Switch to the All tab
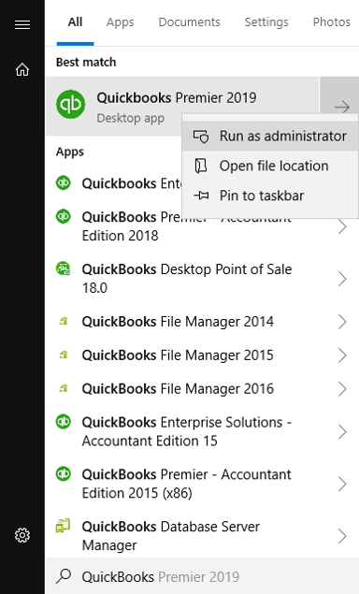Image resolution: width=359 pixels, height=594 pixels. pyautogui.click(x=75, y=22)
